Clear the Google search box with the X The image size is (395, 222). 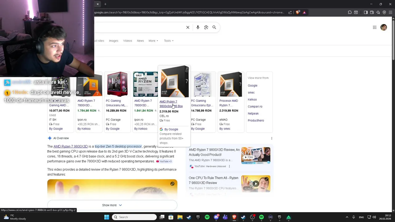click(x=188, y=27)
